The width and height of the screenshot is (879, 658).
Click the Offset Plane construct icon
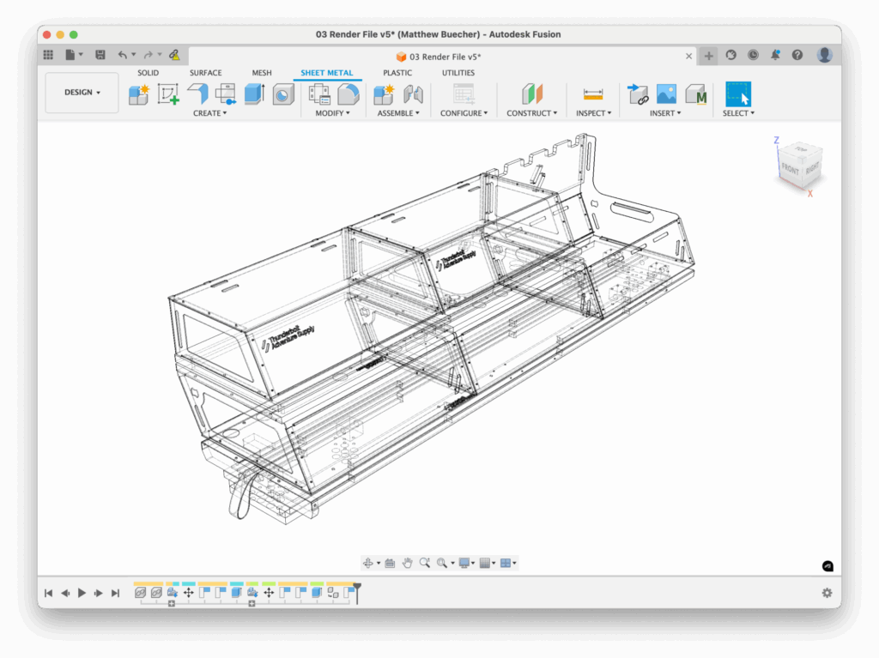pyautogui.click(x=533, y=94)
